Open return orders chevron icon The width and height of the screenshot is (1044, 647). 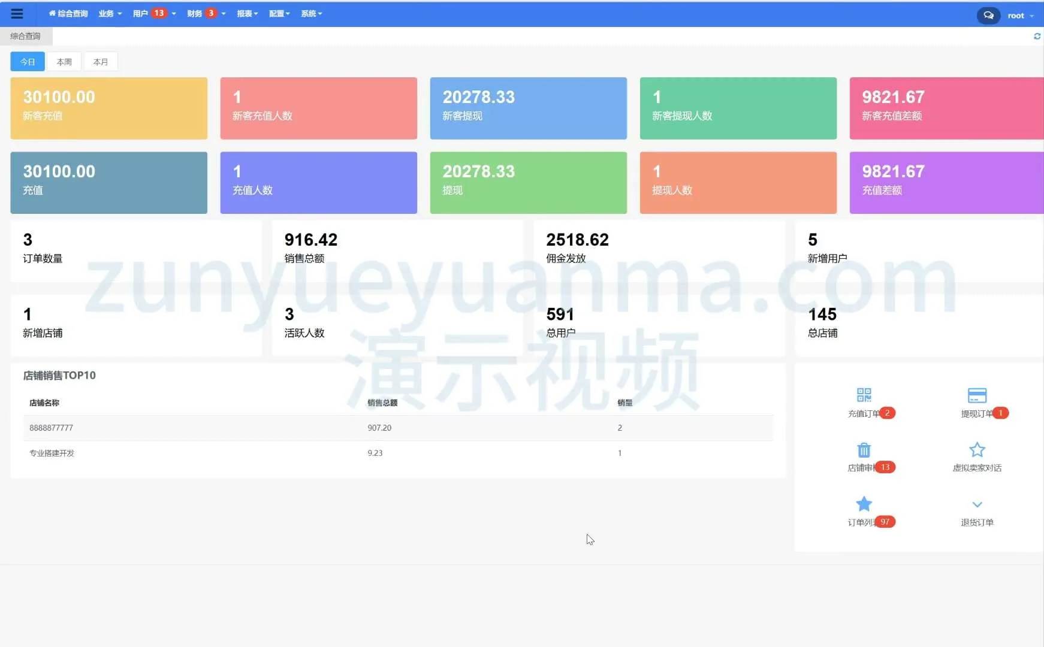pos(977,504)
